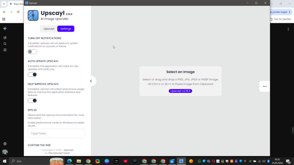This screenshot has height=165, width=294.
Task: Open the volume speaker tray icon
Action: 264,161
